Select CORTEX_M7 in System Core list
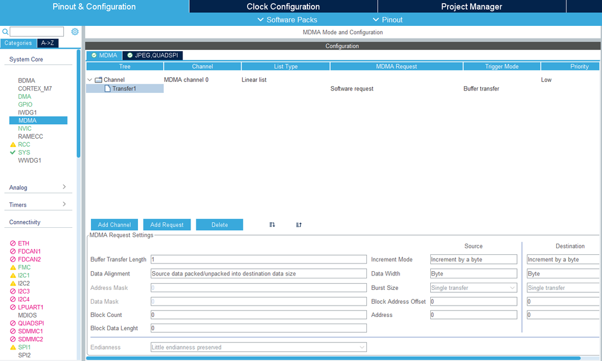Viewport: 602px width, 361px height. pos(35,89)
